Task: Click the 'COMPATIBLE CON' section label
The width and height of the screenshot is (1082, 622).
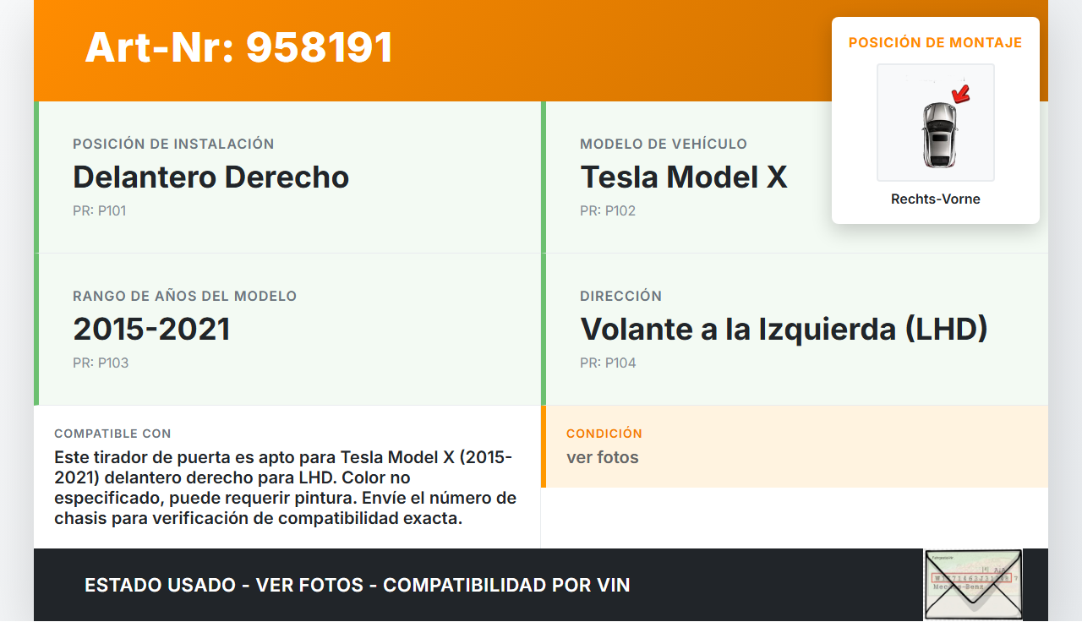Action: click(112, 434)
